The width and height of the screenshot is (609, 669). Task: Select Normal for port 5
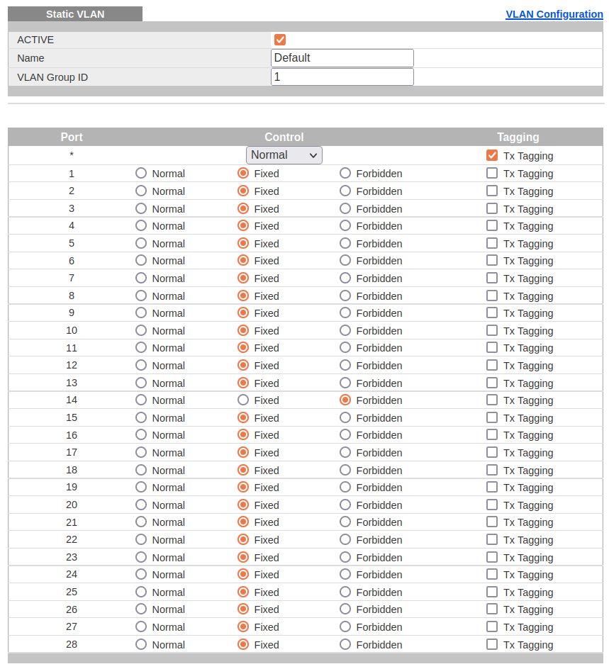click(141, 243)
